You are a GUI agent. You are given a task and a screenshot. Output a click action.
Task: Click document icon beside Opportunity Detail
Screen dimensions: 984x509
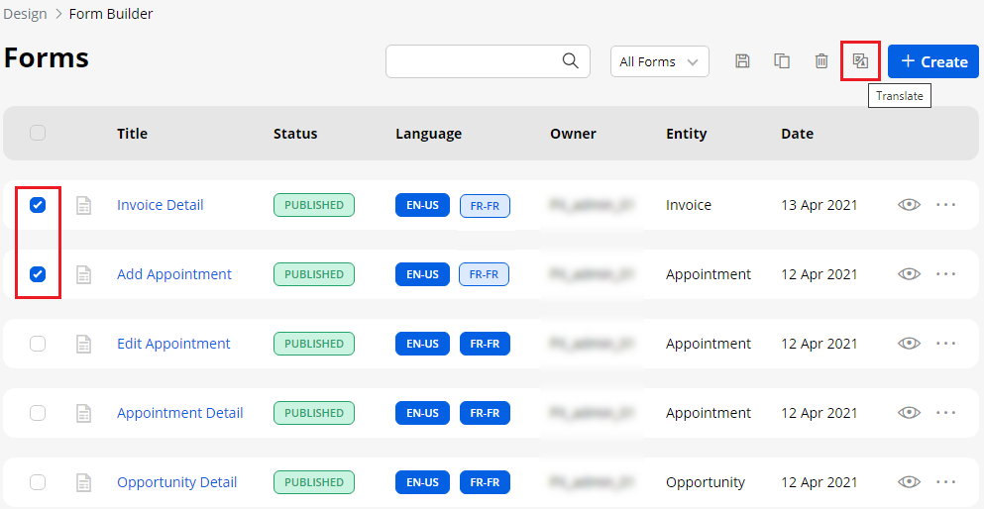pyautogui.click(x=84, y=482)
